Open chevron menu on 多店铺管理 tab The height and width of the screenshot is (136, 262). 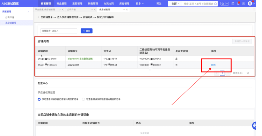click(x=124, y=10)
